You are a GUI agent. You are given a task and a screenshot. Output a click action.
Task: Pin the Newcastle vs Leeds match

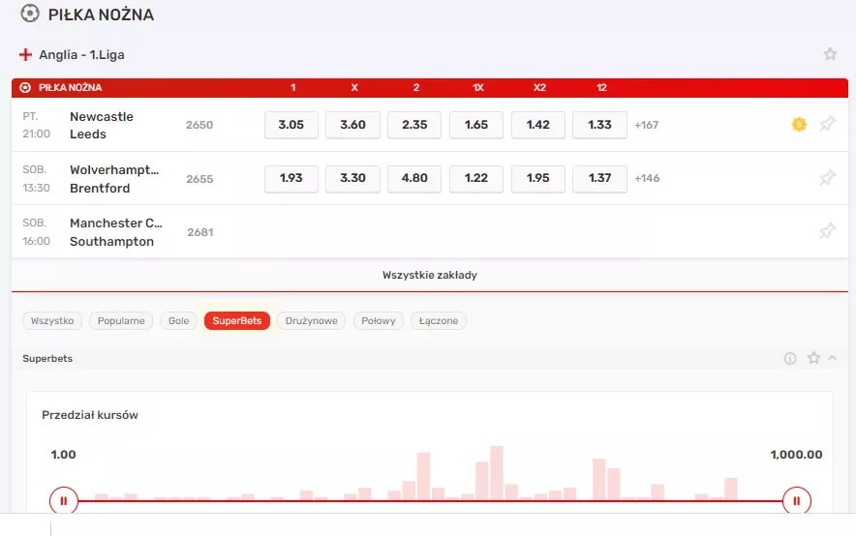(827, 124)
